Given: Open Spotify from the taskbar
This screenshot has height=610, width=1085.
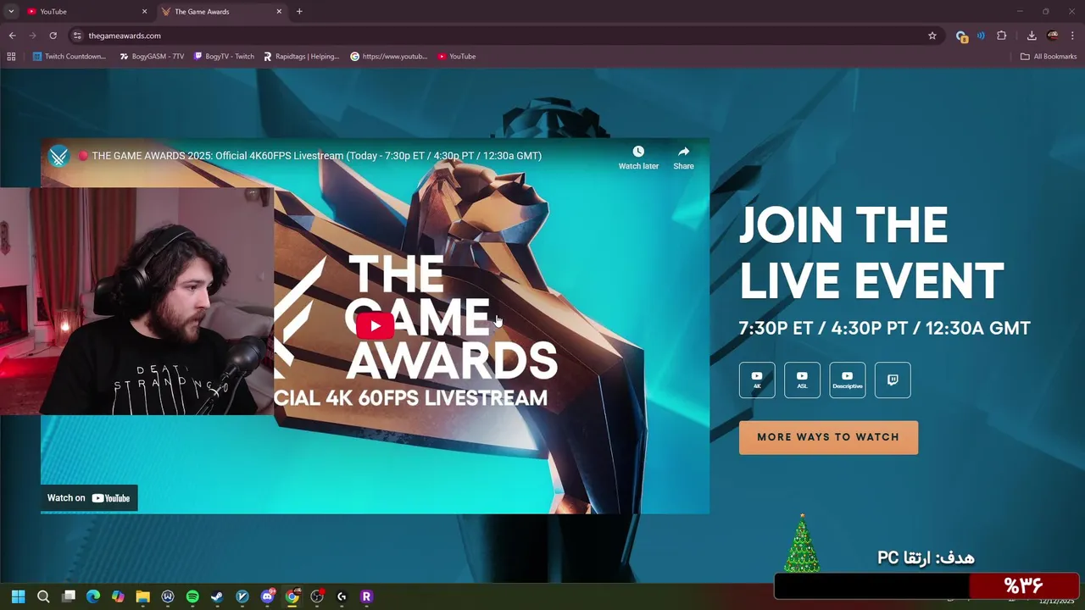Looking at the screenshot, I should pyautogui.click(x=192, y=596).
